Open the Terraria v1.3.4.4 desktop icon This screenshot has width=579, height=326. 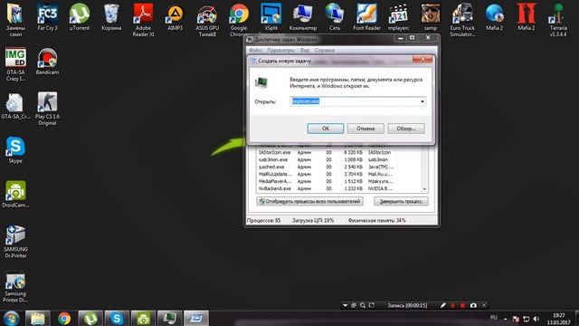point(558,19)
